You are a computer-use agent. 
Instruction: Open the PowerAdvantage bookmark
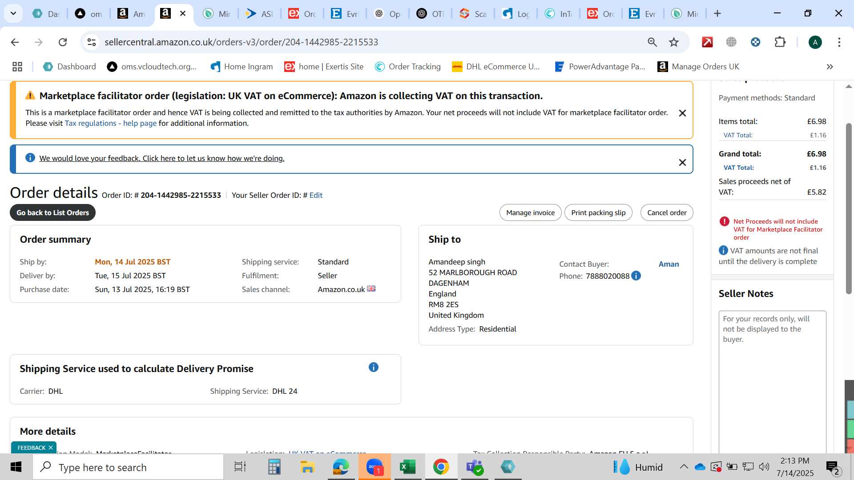click(600, 67)
